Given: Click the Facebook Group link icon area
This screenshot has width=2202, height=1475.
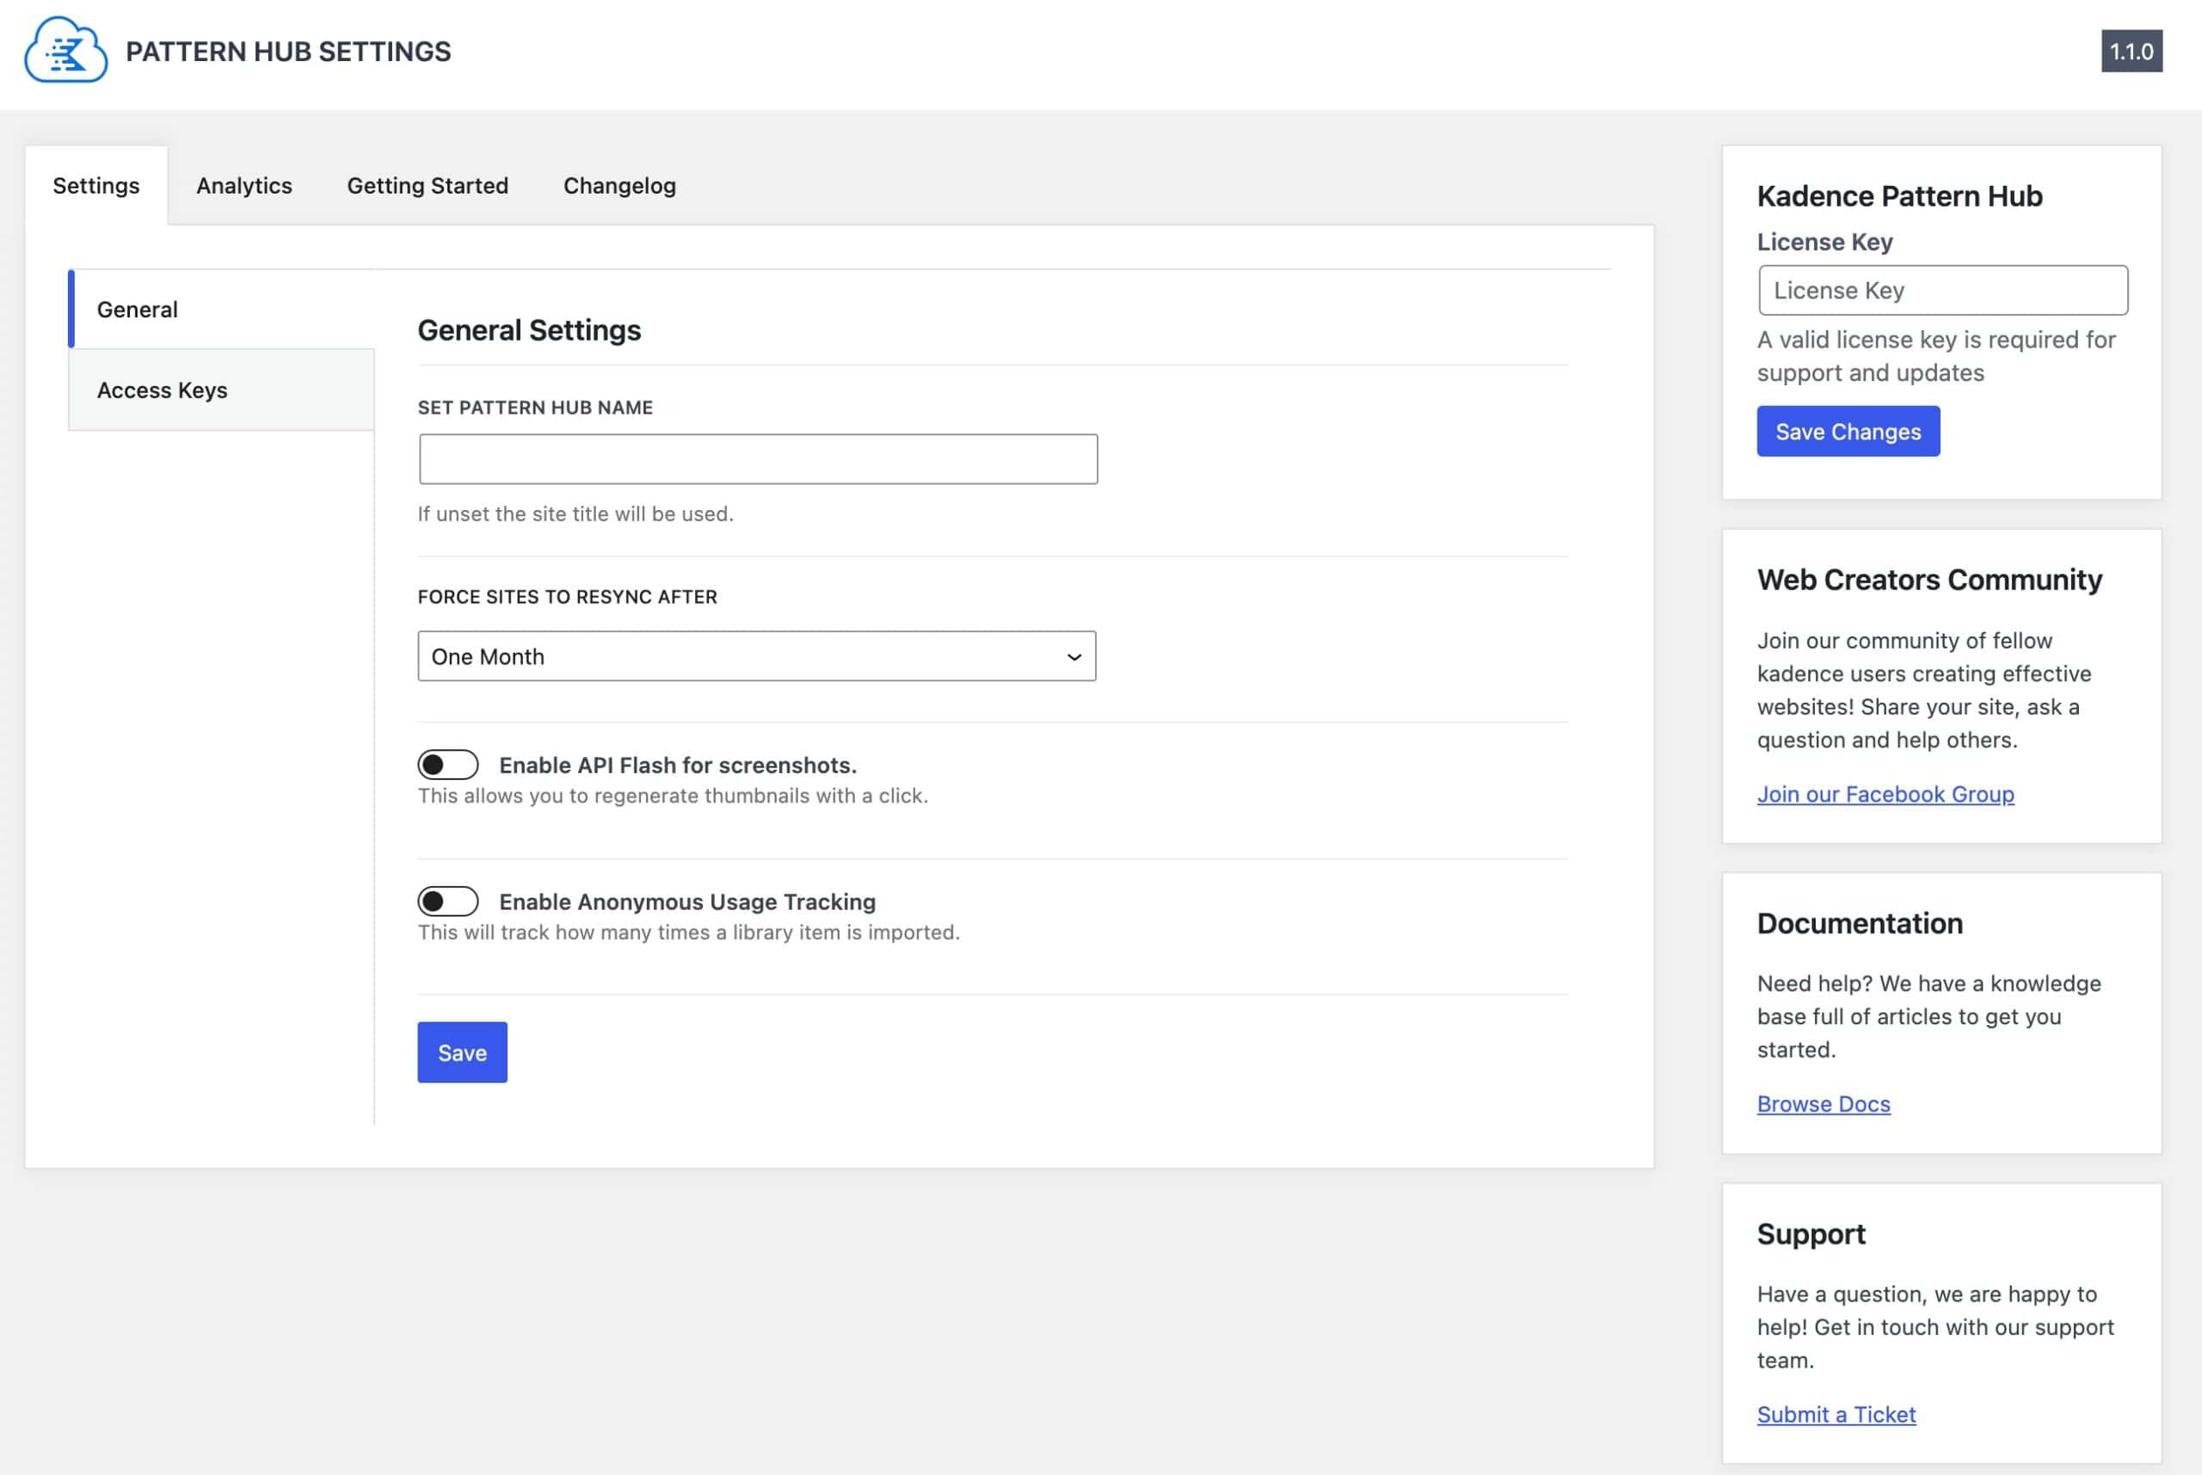Looking at the screenshot, I should pos(1885,792).
